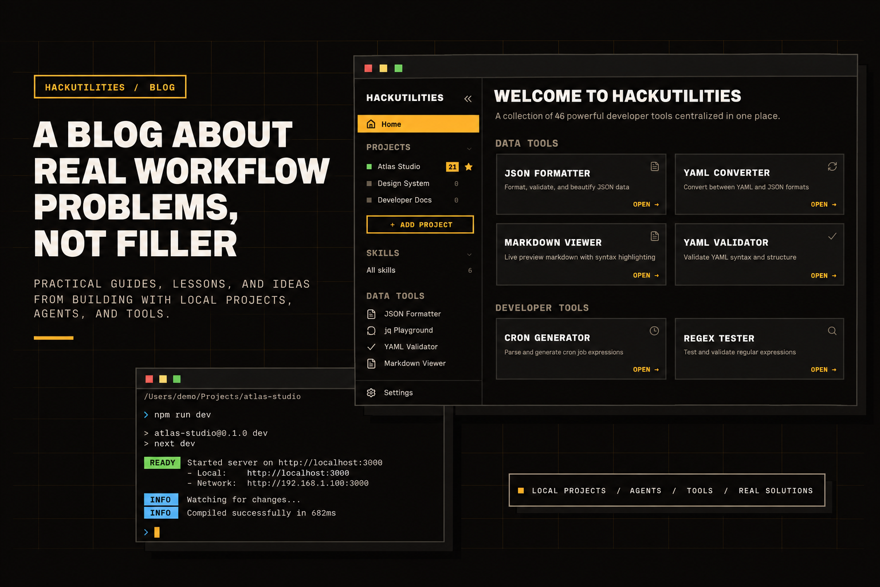Open the Markdown Viewer tool card
This screenshot has height=587, width=880.
tap(581, 255)
